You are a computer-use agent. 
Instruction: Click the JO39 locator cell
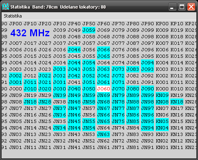click(x=59, y=30)
